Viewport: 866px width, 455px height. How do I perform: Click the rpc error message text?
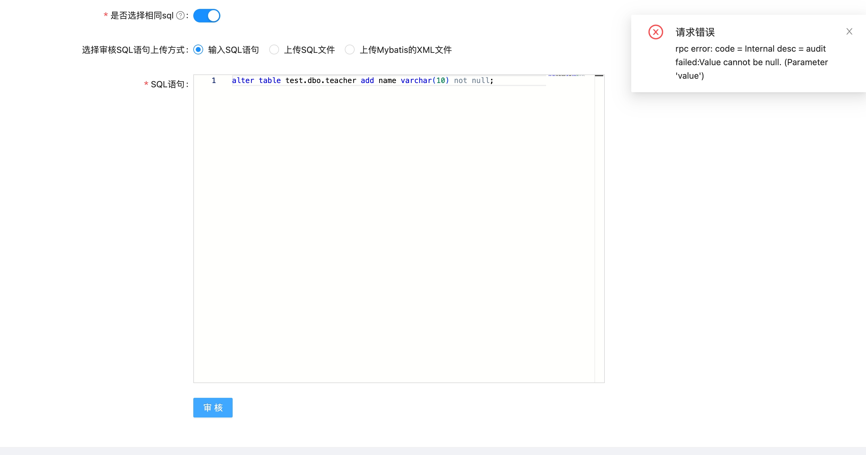click(x=750, y=62)
